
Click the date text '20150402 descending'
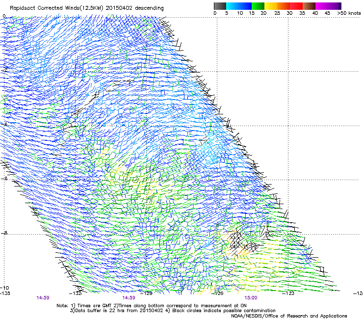coord(135,8)
